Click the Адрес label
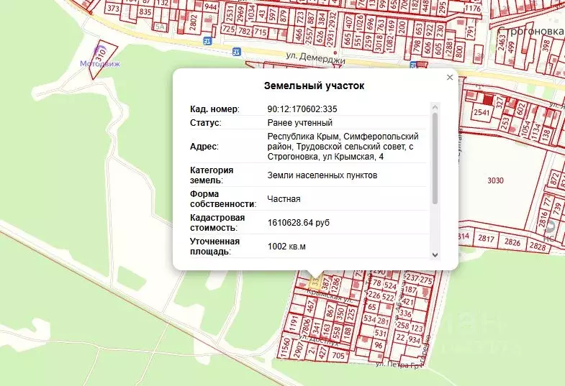The height and width of the screenshot is (386, 565). [x=204, y=147]
